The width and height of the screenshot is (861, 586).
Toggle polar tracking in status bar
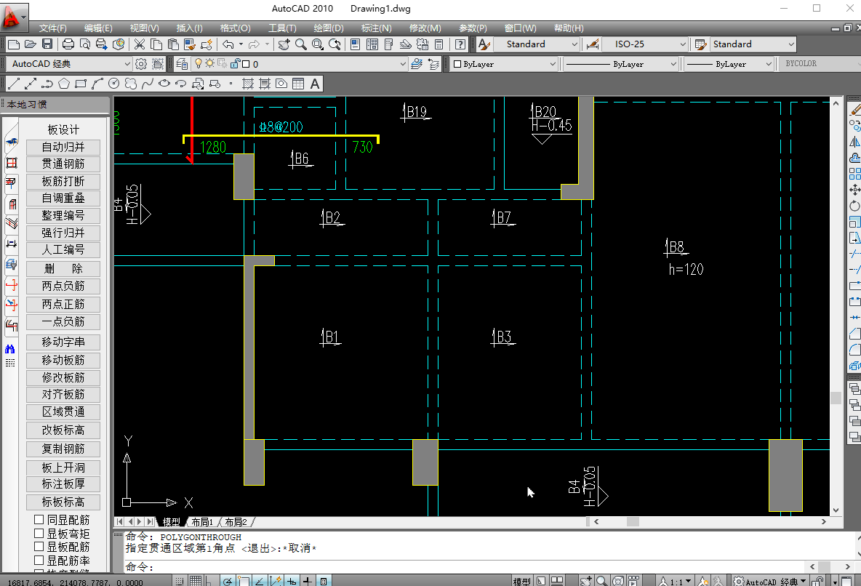[228, 580]
